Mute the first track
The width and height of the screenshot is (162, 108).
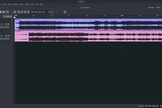click(6, 24)
